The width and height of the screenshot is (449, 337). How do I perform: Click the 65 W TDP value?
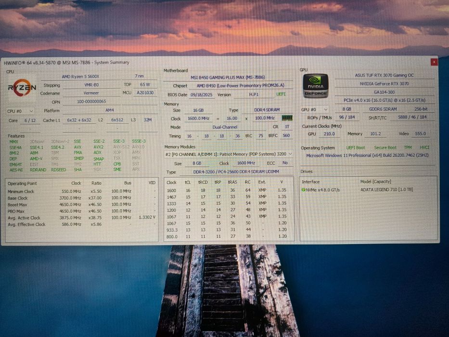click(145, 85)
